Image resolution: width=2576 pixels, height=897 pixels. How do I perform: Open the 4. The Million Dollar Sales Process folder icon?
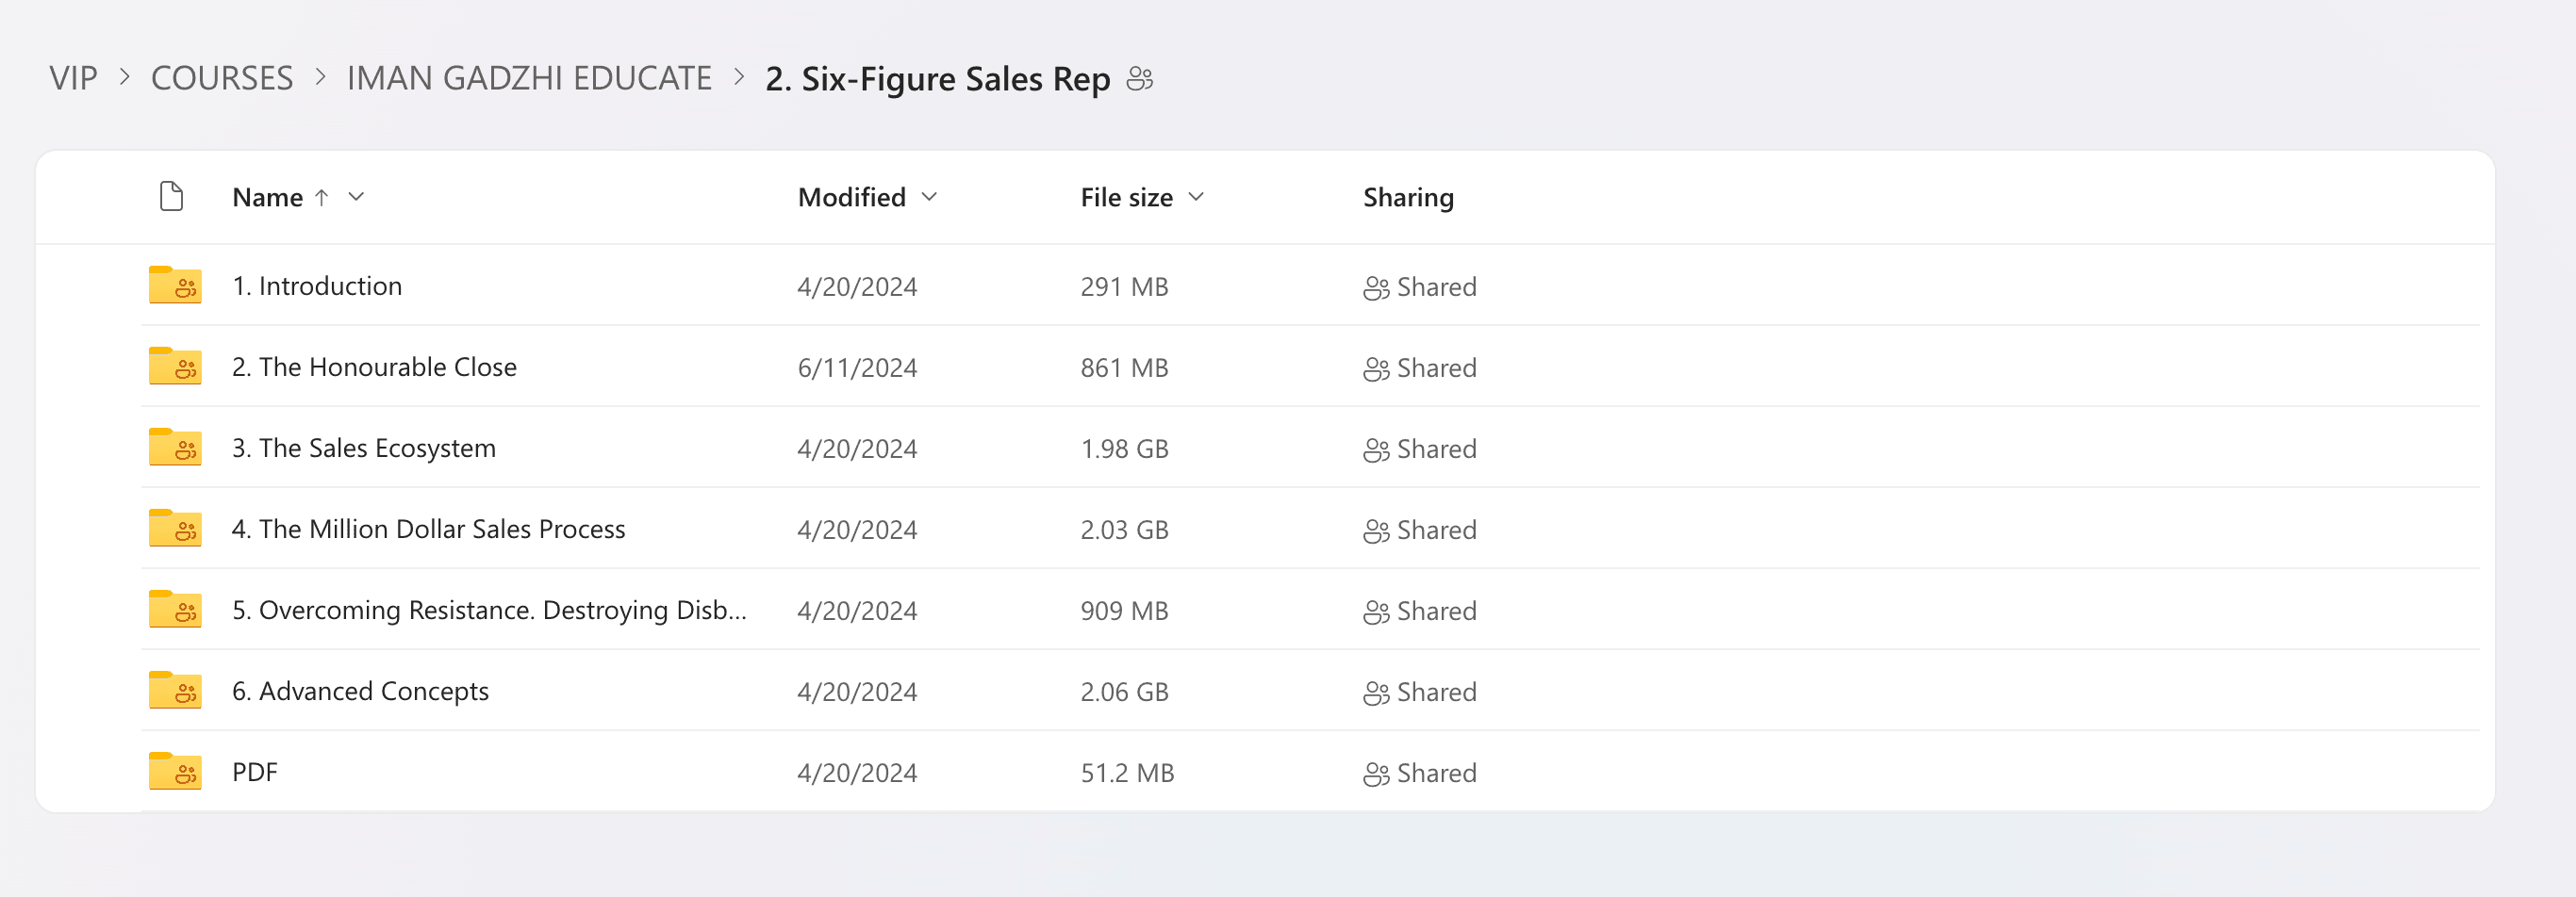(x=175, y=528)
